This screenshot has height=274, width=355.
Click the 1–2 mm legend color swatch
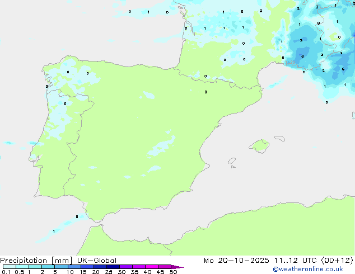[x=35, y=267]
